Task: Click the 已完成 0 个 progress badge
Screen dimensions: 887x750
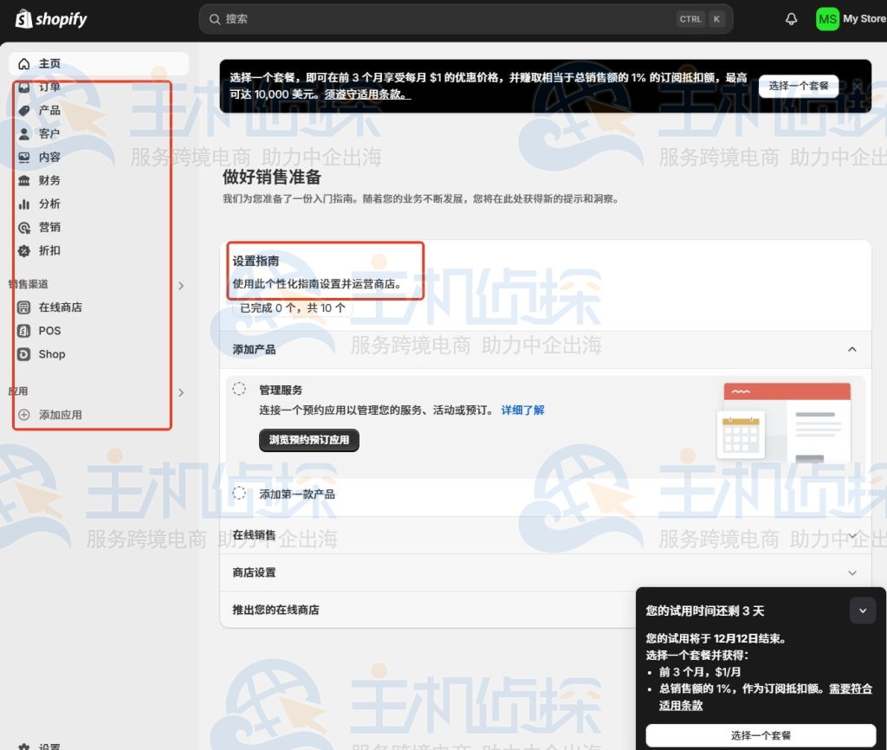Action: (x=292, y=307)
